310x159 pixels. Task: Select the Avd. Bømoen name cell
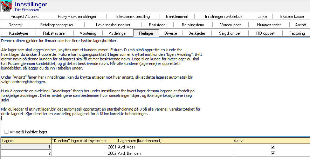(175, 153)
